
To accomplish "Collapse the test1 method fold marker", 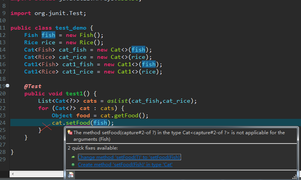I will pyautogui.click(x=7, y=86).
